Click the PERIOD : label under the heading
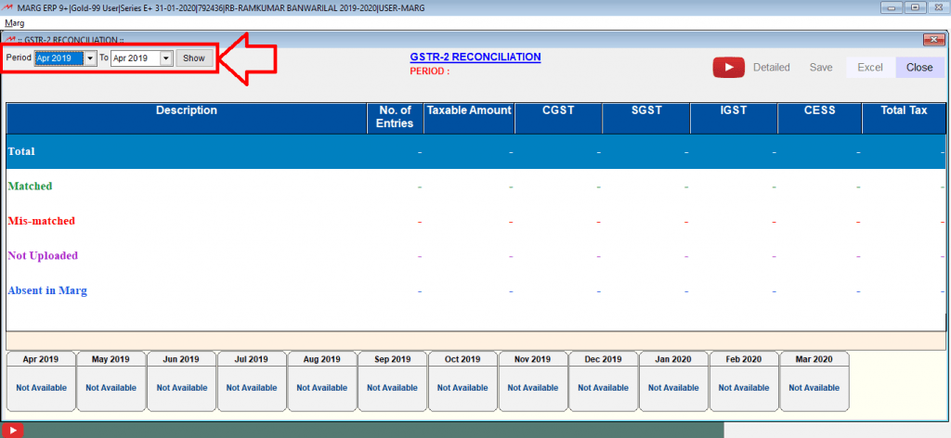The width and height of the screenshot is (951, 438). 430,71
